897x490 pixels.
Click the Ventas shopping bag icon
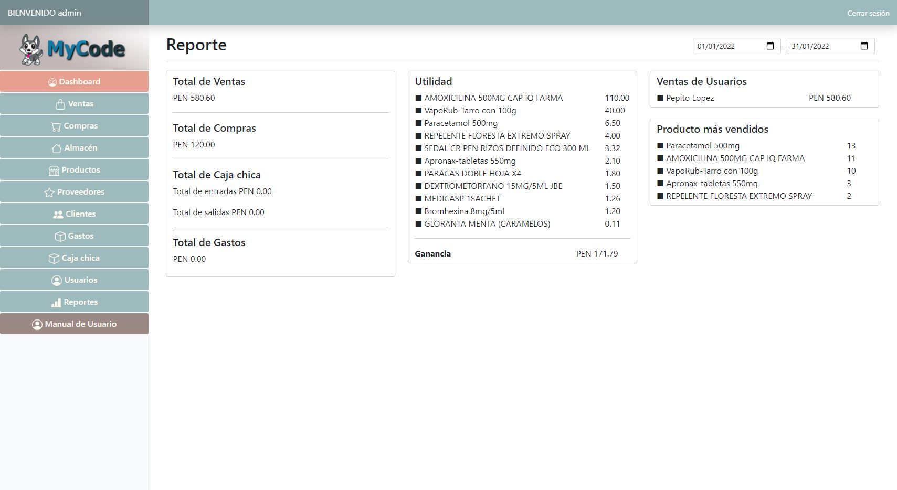[x=60, y=104]
